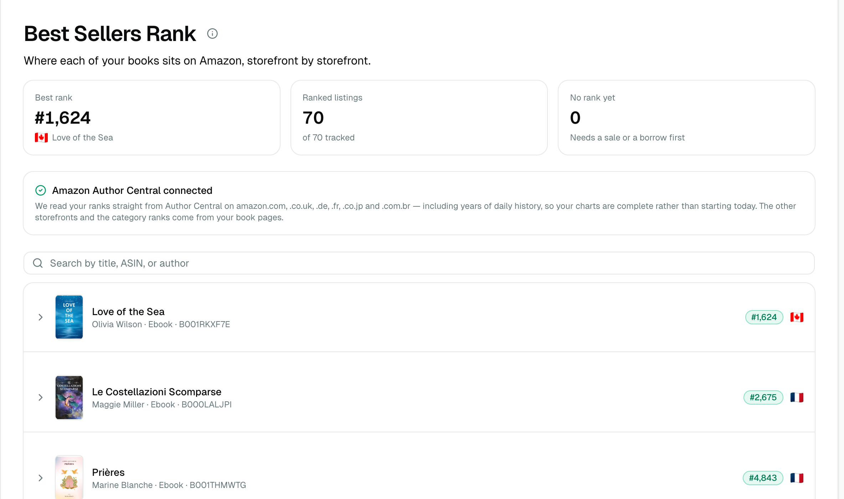Click 'Maggie Miller · Ebook · B000LALJPI' details
844x499 pixels.
click(162, 405)
